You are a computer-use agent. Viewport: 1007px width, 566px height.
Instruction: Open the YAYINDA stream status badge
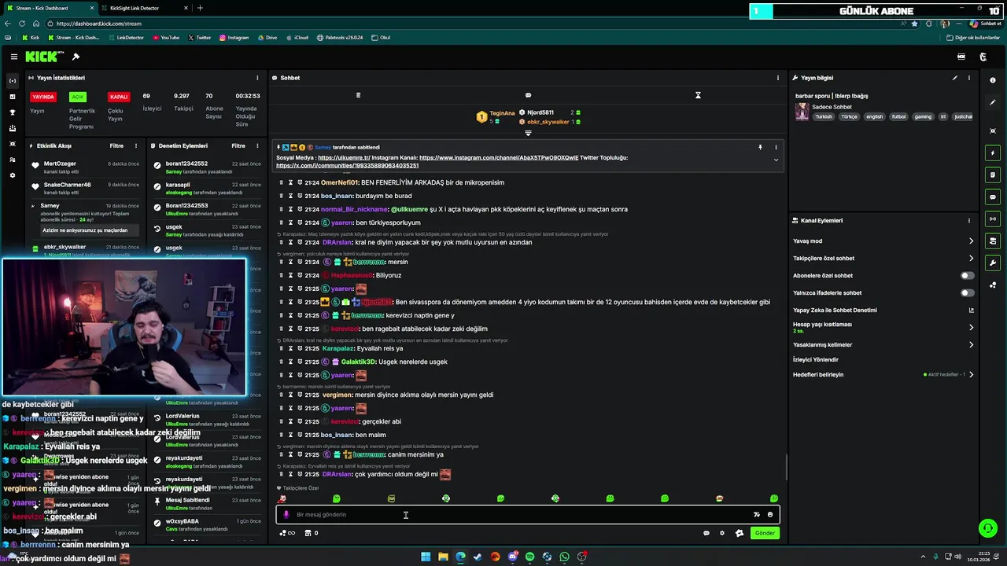(x=43, y=97)
